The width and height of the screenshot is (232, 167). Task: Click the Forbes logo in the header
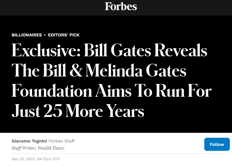pos(121,6)
